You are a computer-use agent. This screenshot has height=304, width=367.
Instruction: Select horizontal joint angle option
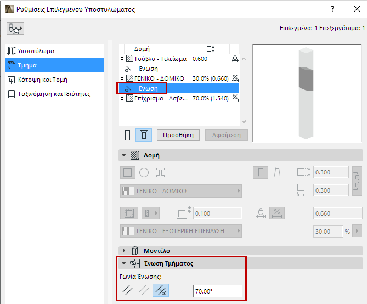(x=128, y=290)
